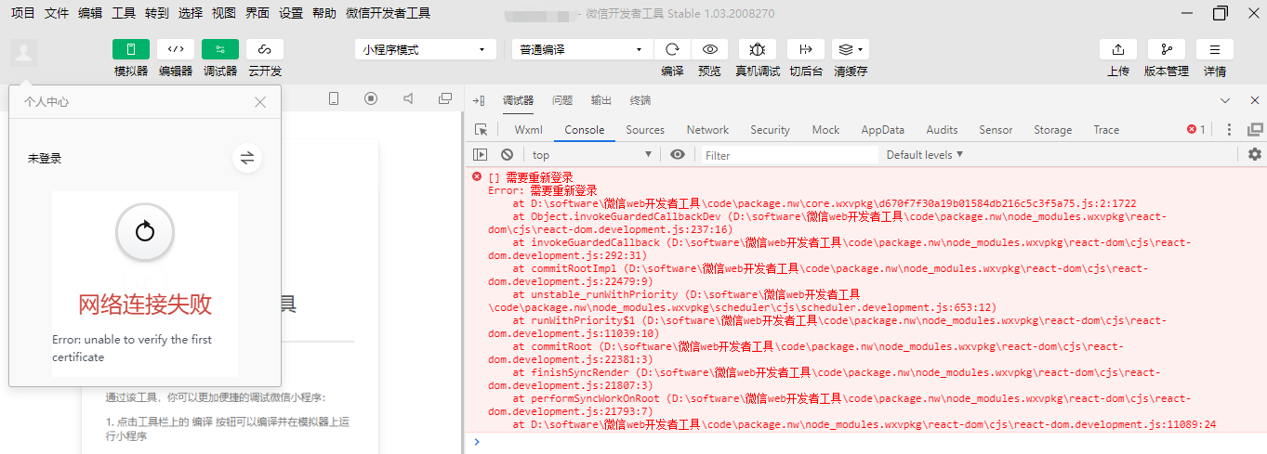Switch to the Audits tab
The height and width of the screenshot is (454, 1267).
(x=942, y=130)
